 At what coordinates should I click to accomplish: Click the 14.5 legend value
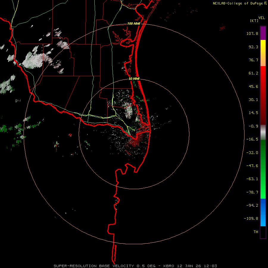(253, 113)
